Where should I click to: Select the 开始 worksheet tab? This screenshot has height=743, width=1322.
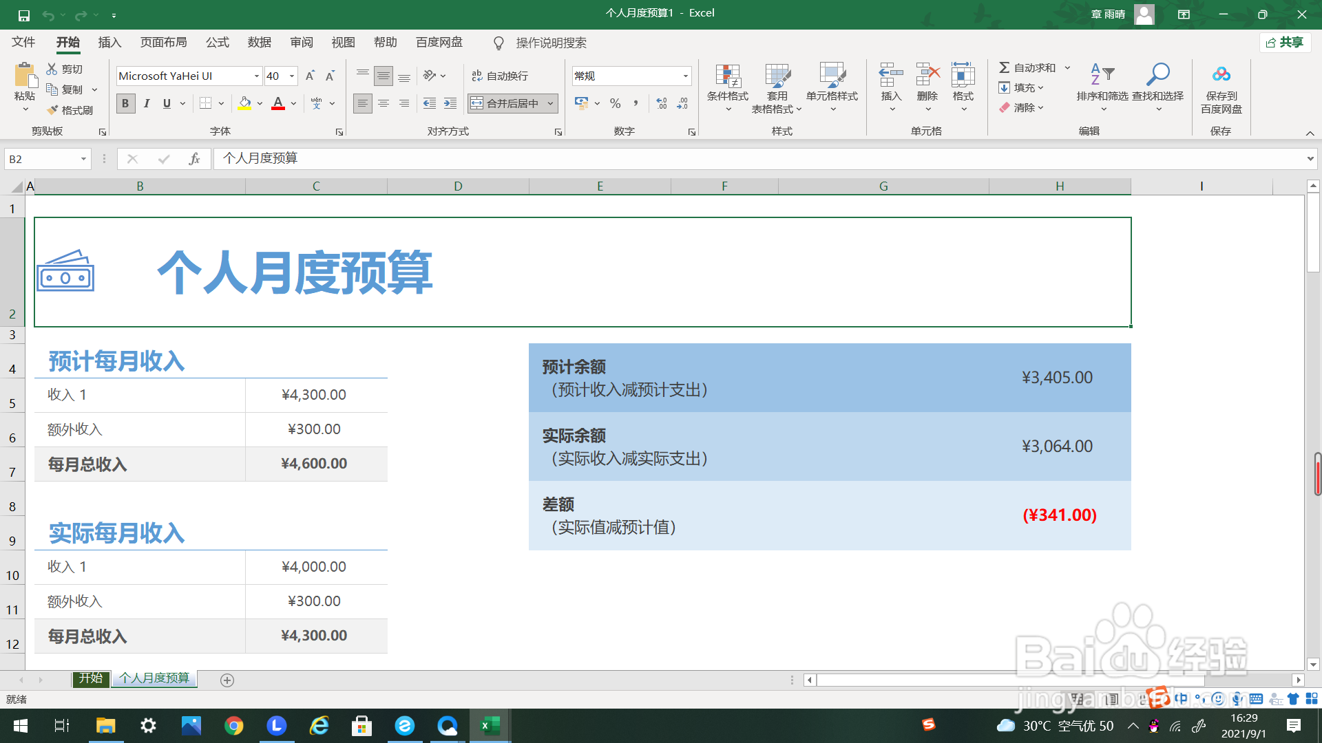coord(90,678)
